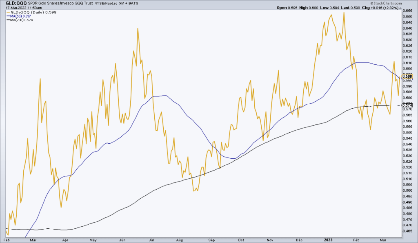
Task: Click the 0.598 last price label on axis
Action: coord(407,77)
